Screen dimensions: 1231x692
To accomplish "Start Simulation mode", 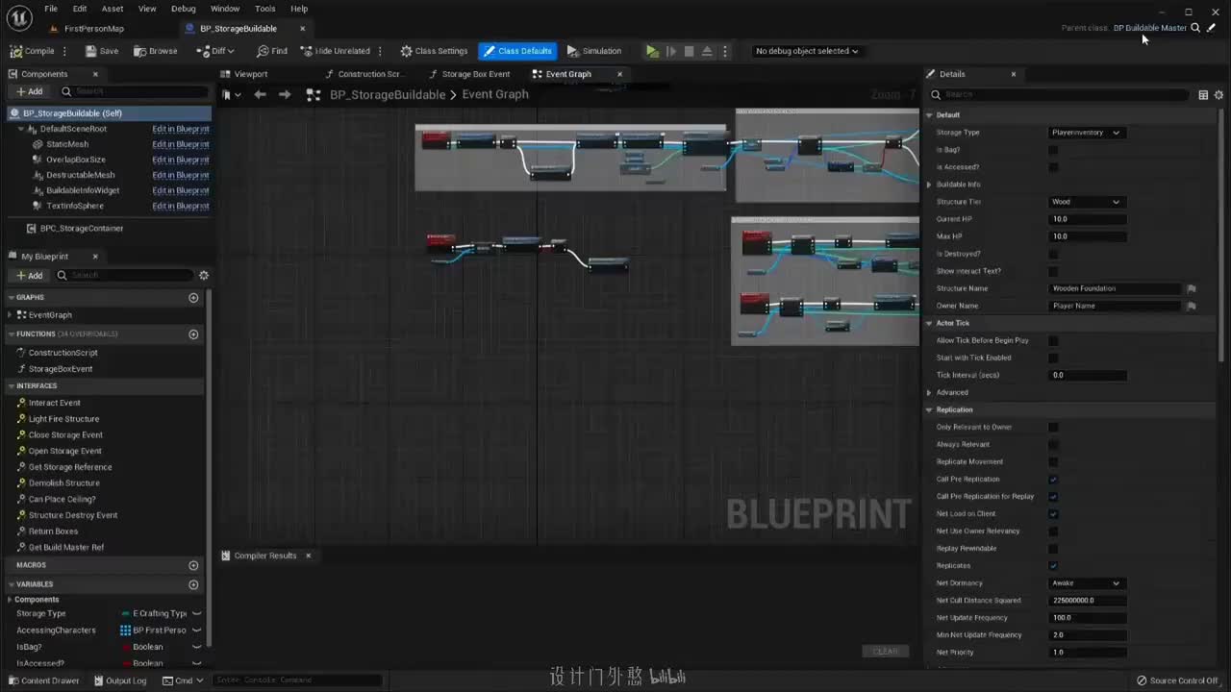I will pos(594,51).
